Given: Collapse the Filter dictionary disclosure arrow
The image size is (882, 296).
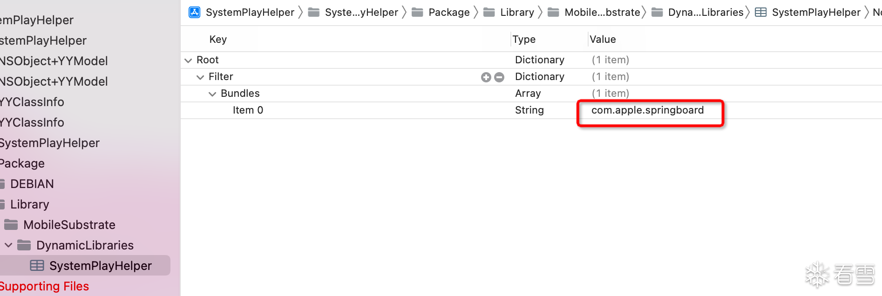Looking at the screenshot, I should pyautogui.click(x=200, y=77).
